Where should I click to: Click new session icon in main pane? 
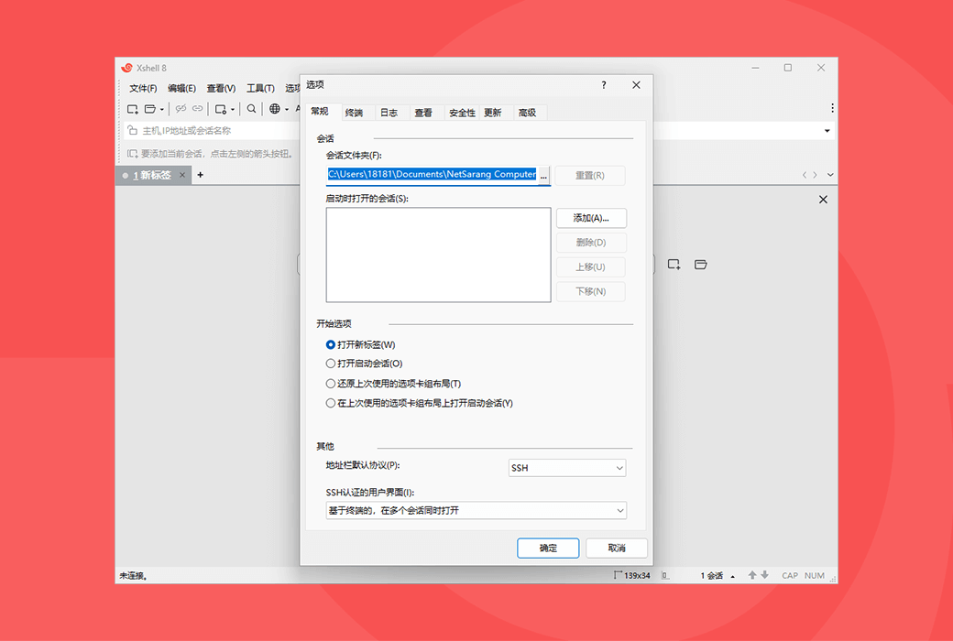tap(674, 265)
